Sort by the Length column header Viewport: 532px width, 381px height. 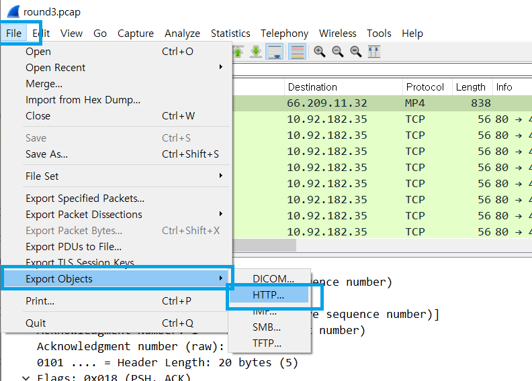pos(472,87)
